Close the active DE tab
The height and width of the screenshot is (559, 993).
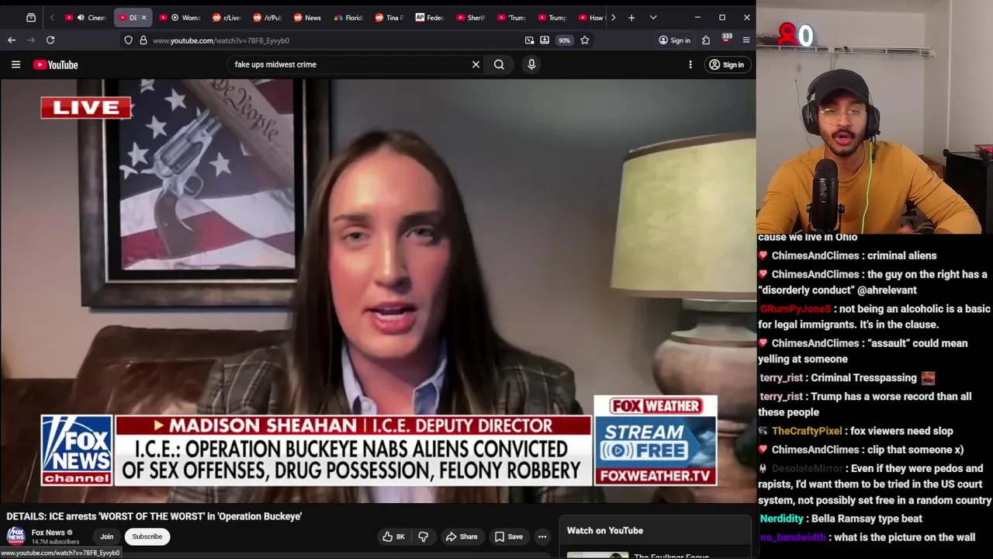point(144,17)
